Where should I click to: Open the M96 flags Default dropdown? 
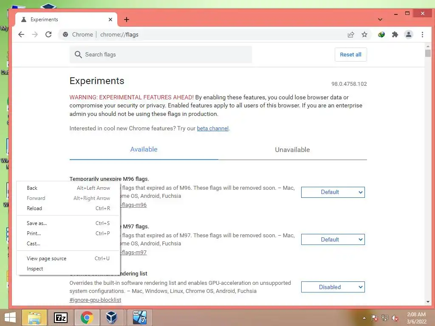point(333,192)
